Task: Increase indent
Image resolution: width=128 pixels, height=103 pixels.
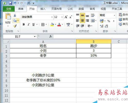Action: coord(82,26)
